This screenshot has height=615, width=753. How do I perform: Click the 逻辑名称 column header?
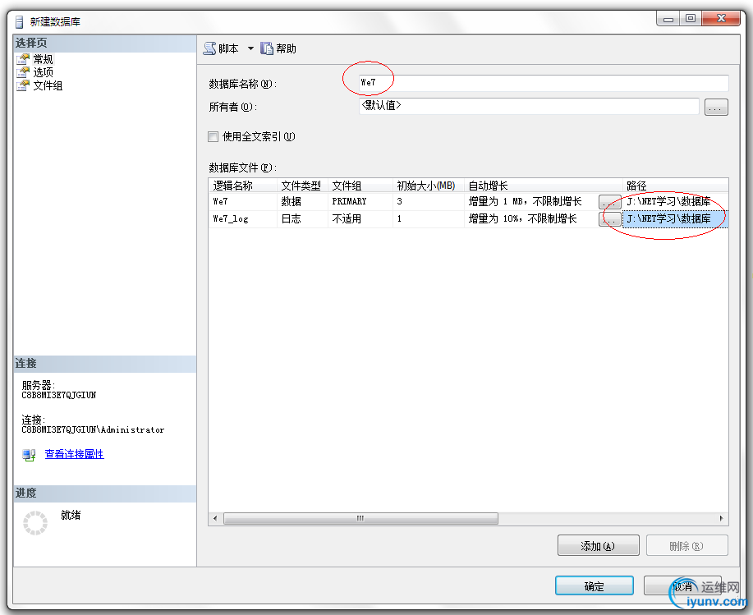(243, 186)
